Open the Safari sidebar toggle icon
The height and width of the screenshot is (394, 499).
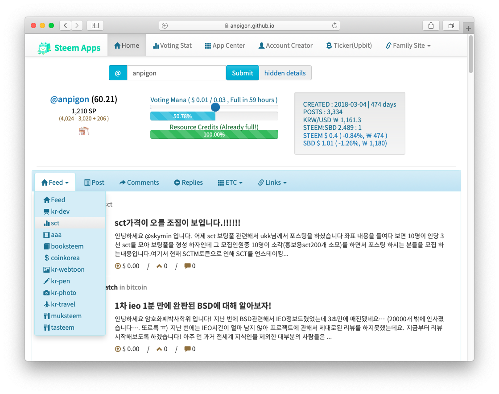95,25
